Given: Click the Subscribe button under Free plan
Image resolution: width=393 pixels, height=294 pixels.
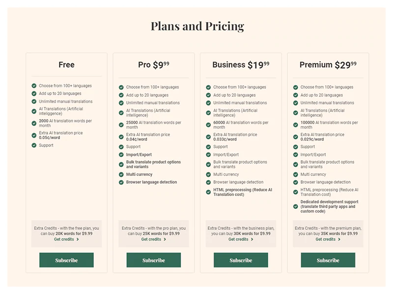Looking at the screenshot, I should coord(66,260).
